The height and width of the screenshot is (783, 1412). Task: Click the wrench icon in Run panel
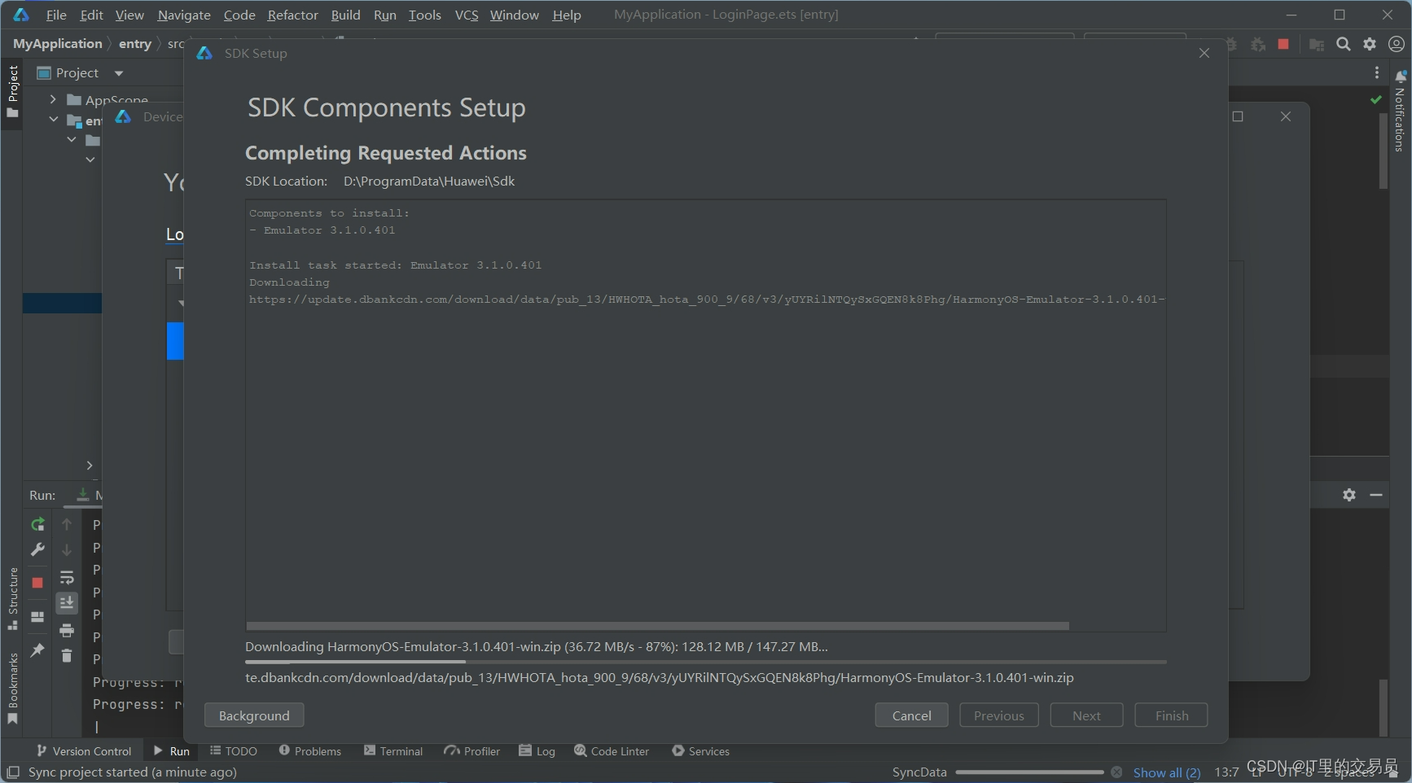pos(37,550)
